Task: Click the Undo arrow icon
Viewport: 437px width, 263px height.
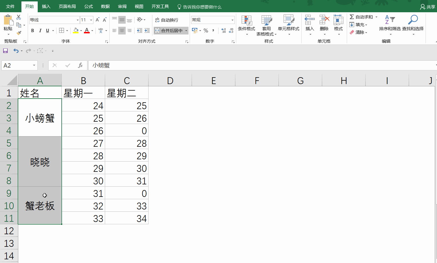Action: click(x=16, y=51)
